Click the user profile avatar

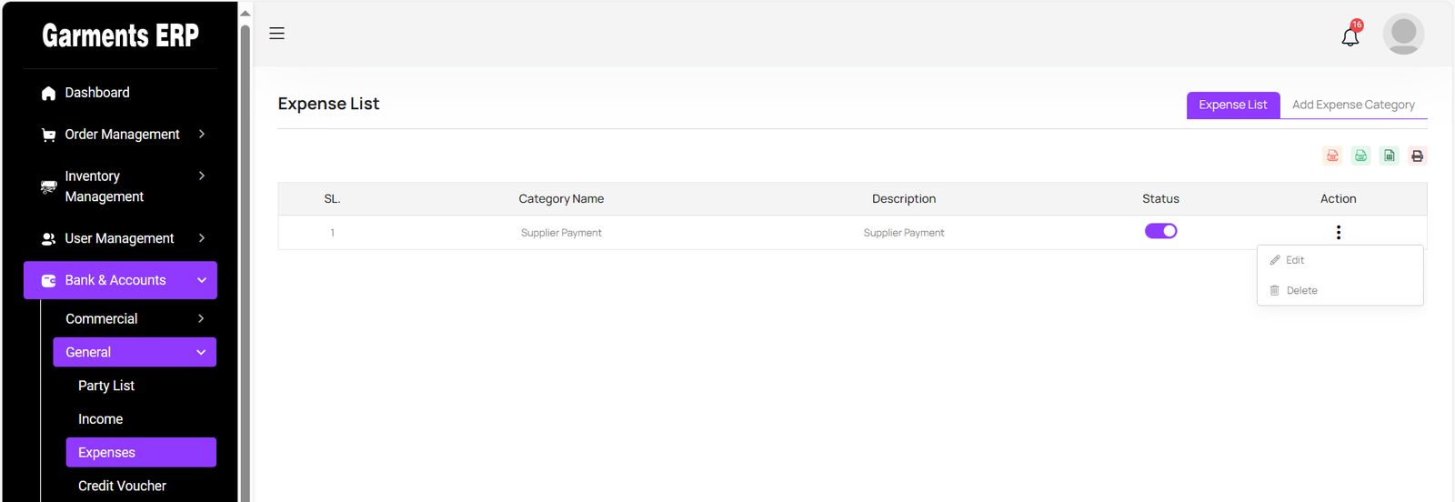click(x=1403, y=34)
